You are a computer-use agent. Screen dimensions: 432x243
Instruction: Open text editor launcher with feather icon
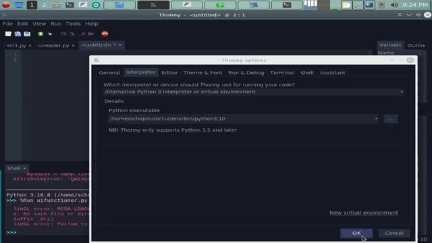coord(82,5)
